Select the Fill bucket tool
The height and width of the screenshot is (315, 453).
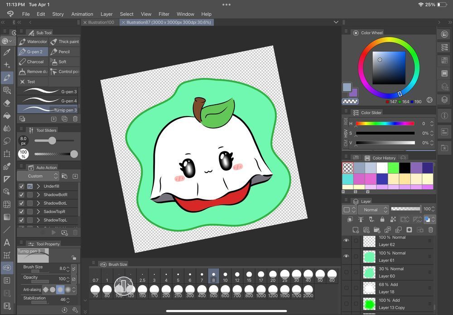[x=7, y=116]
